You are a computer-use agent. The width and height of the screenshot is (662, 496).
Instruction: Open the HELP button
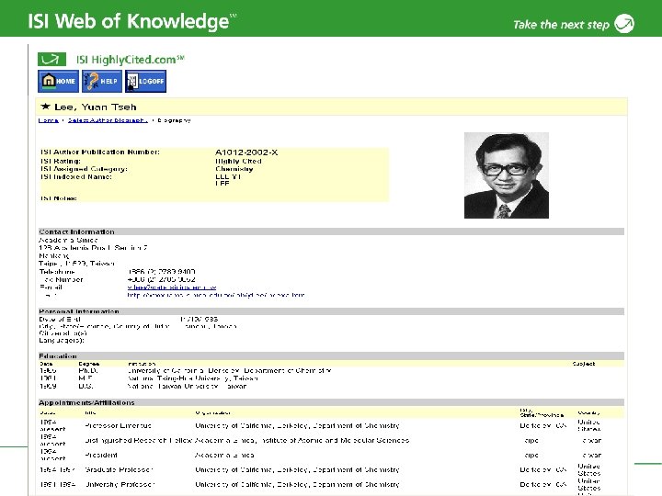102,81
